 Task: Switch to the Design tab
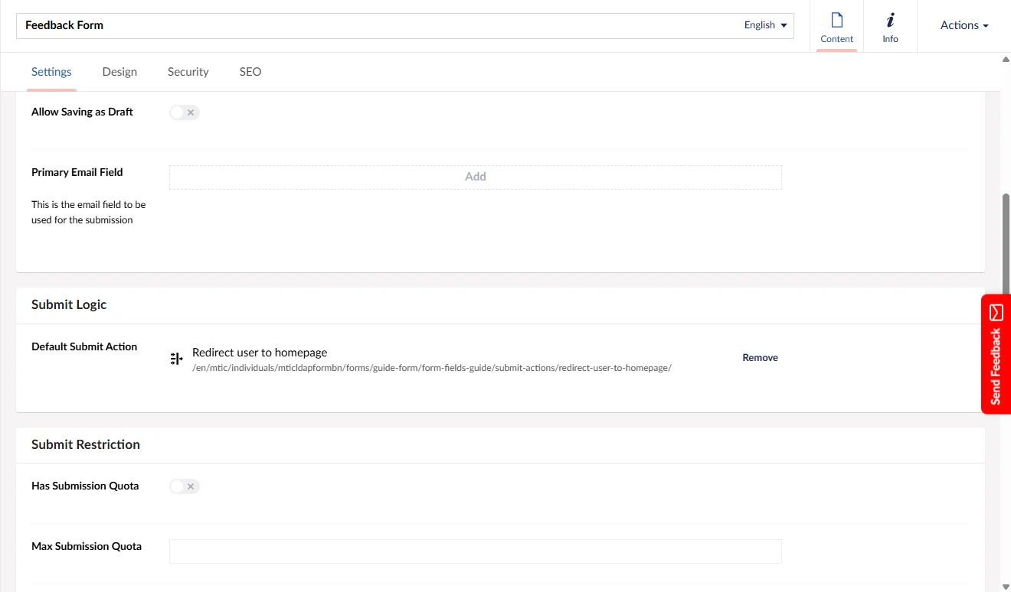pyautogui.click(x=119, y=72)
